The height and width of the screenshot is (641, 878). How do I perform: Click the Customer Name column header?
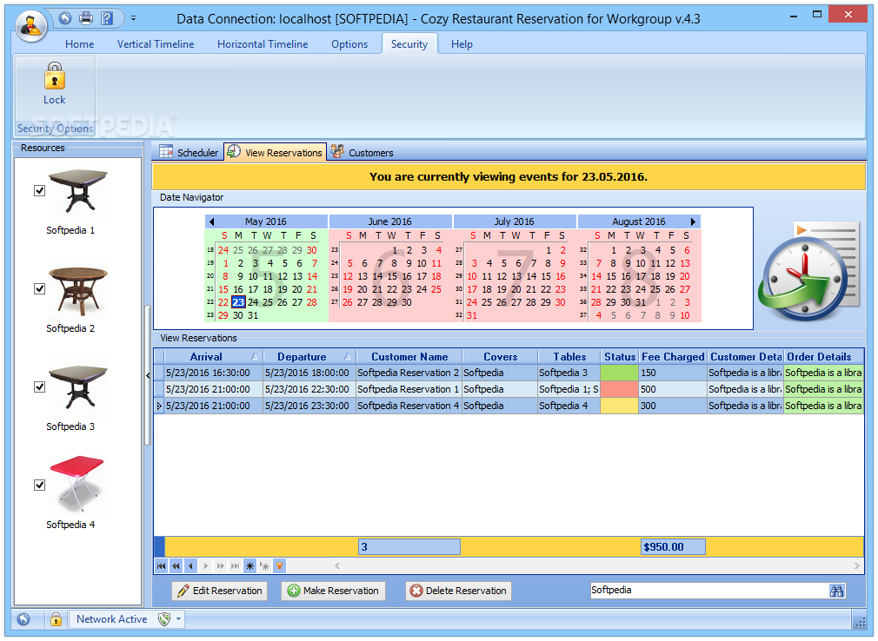pyautogui.click(x=409, y=356)
